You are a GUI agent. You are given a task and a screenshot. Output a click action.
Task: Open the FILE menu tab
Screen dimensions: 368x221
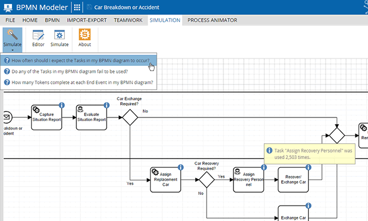click(x=10, y=20)
